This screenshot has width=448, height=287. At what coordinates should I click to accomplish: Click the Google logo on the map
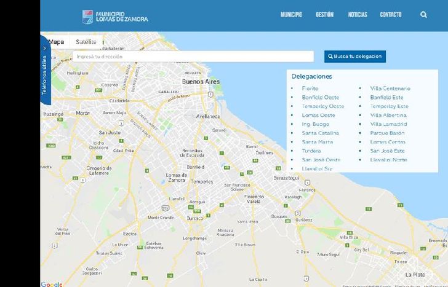pyautogui.click(x=52, y=284)
